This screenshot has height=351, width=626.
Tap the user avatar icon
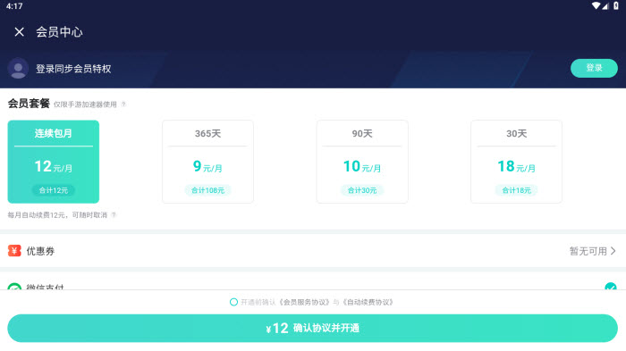coord(18,68)
